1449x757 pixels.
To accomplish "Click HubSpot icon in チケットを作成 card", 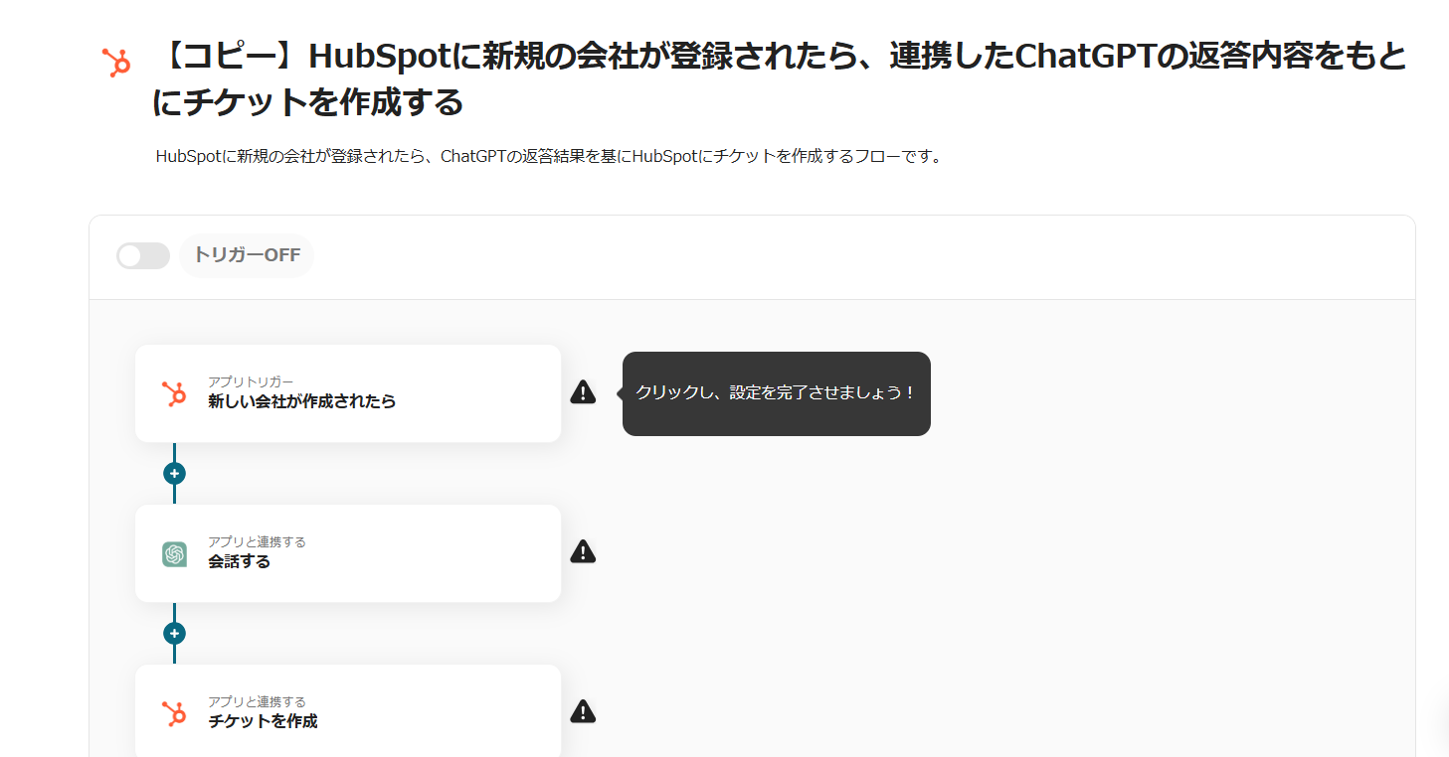I will [x=174, y=713].
